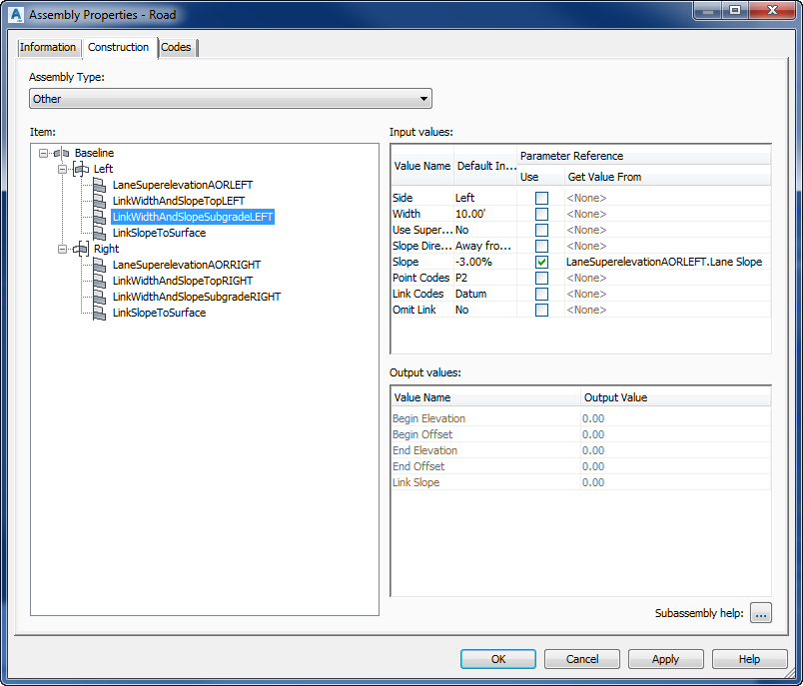Select the LinkWidthAndSlopeTopLEFT subassembly icon

coord(98,201)
